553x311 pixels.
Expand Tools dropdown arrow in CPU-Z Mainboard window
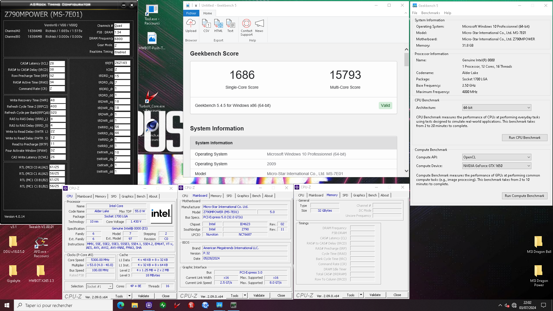[245, 295]
